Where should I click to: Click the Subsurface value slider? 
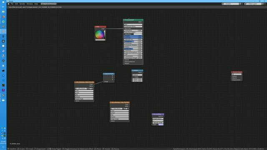click(x=133, y=30)
